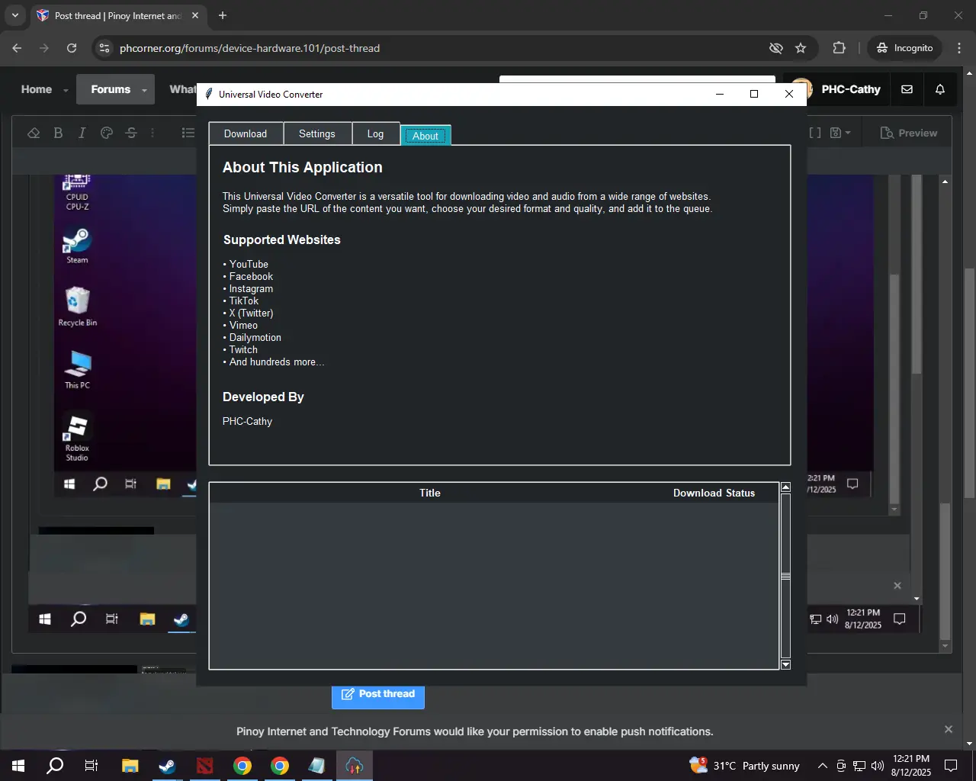
Task: Open Windows Search from the taskbar
Action: (55, 766)
